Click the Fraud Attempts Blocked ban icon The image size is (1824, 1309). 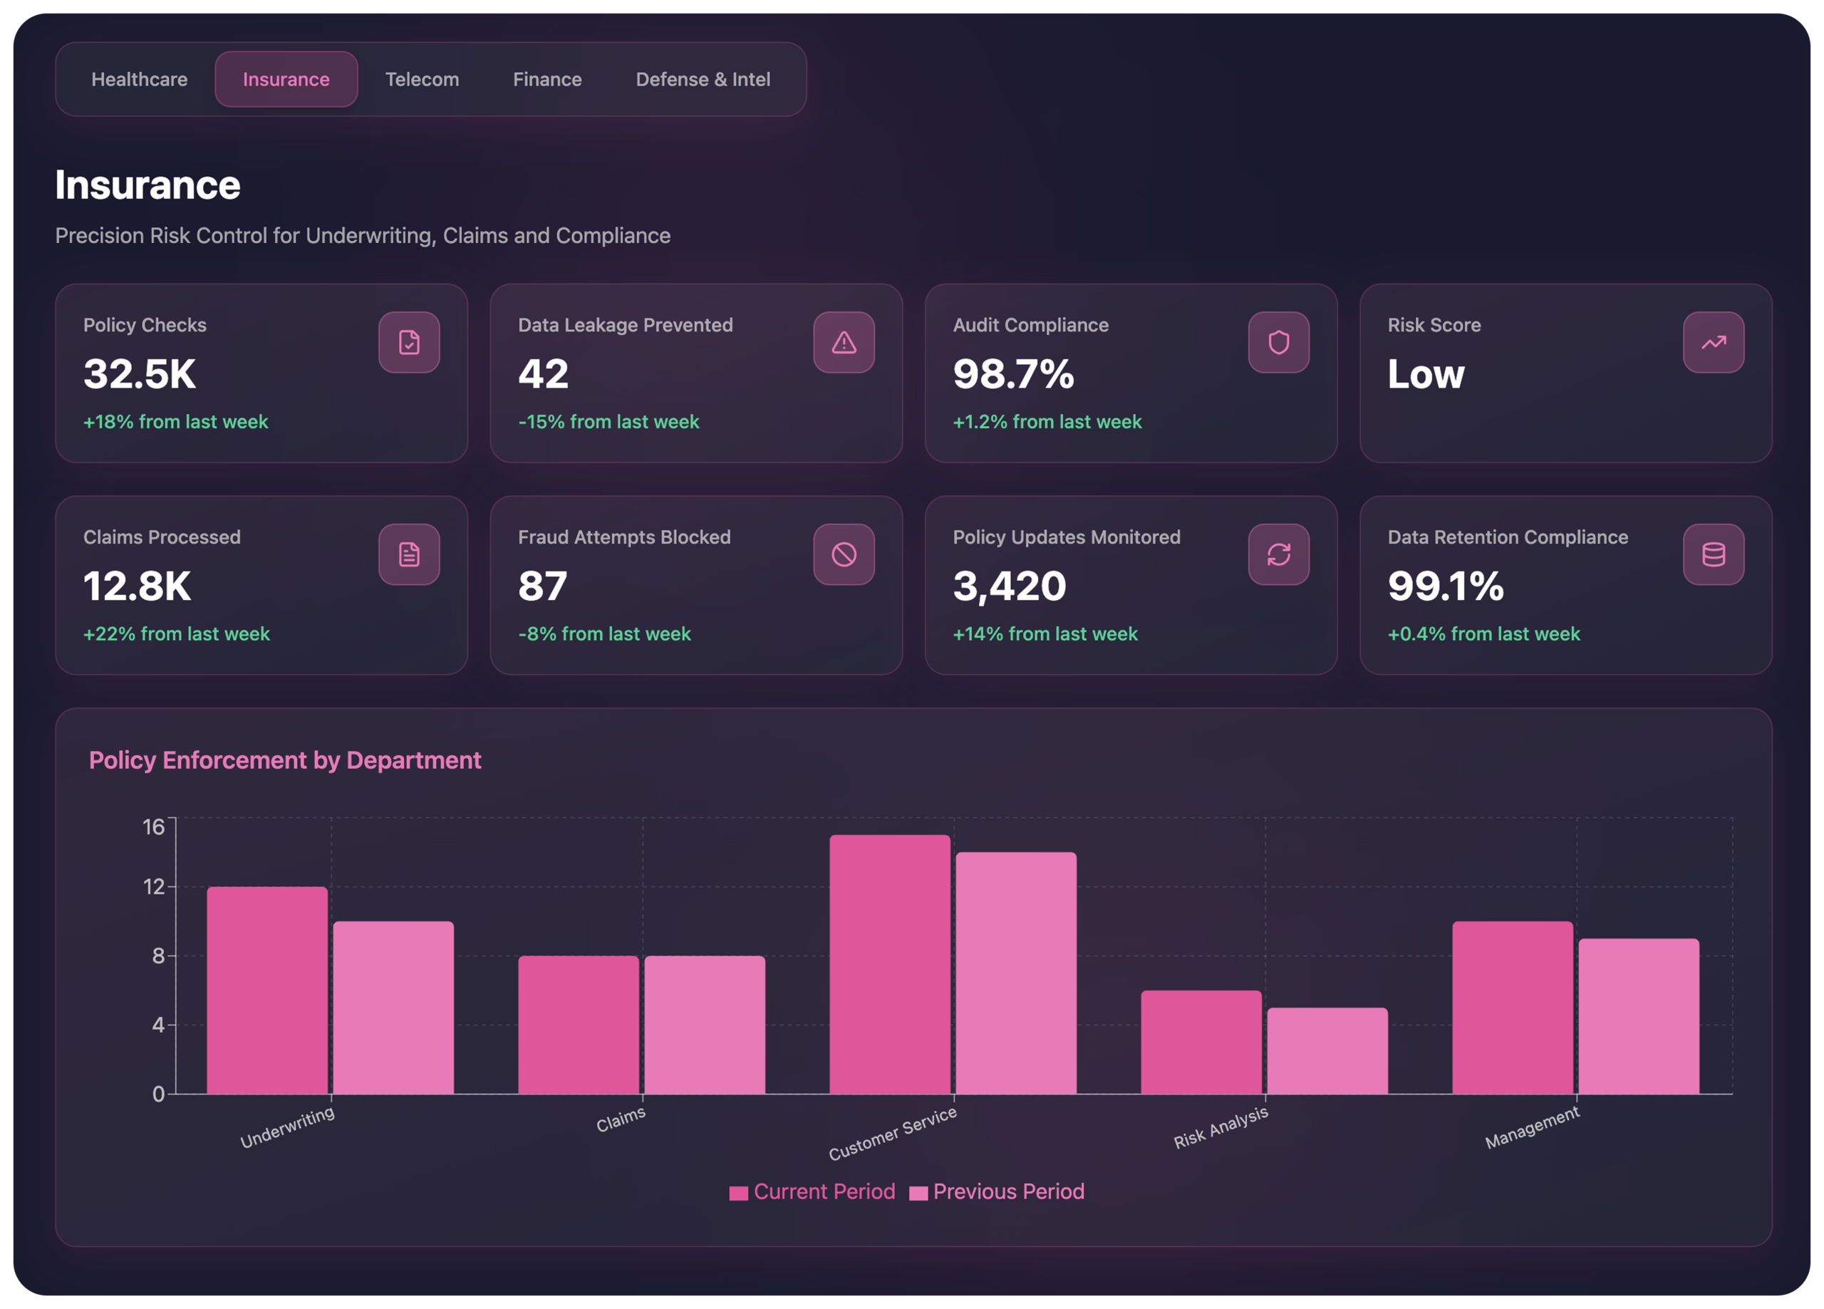click(844, 554)
